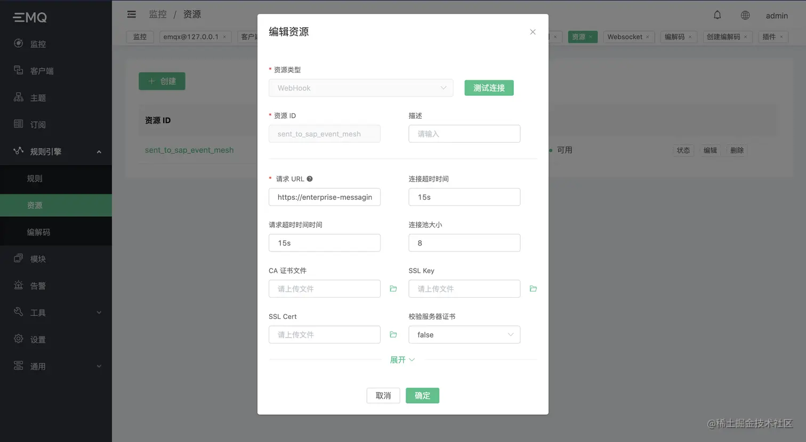Click 取消 to cancel editing
Screen dimensions: 806x442
(383, 396)
